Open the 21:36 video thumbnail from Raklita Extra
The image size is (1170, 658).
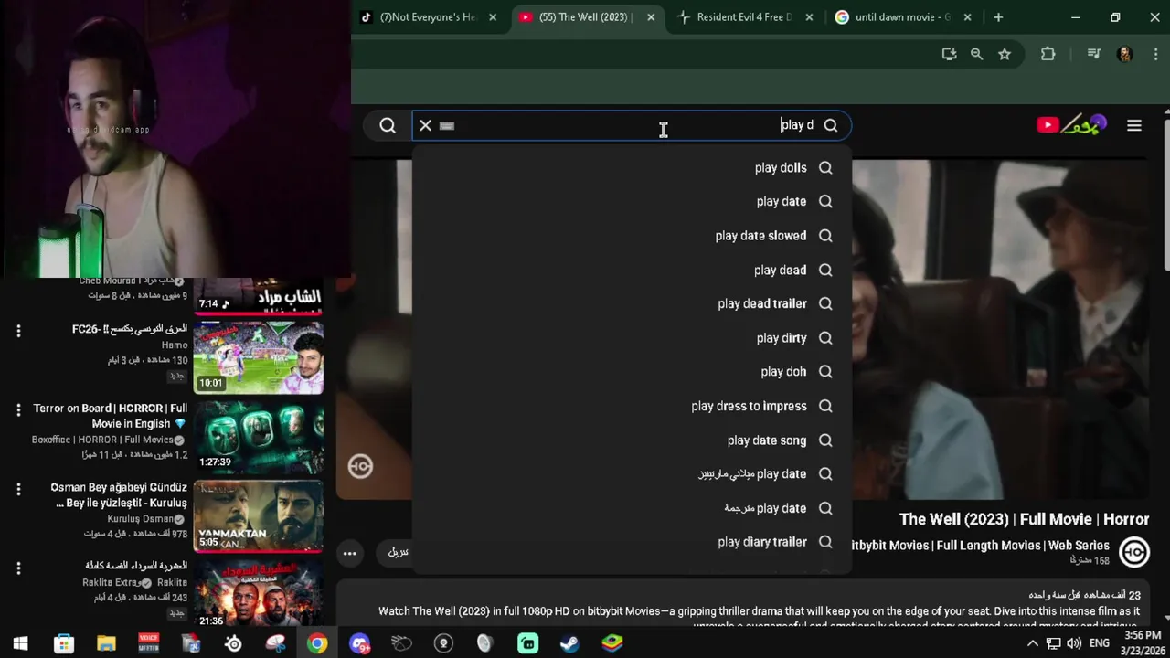259,592
